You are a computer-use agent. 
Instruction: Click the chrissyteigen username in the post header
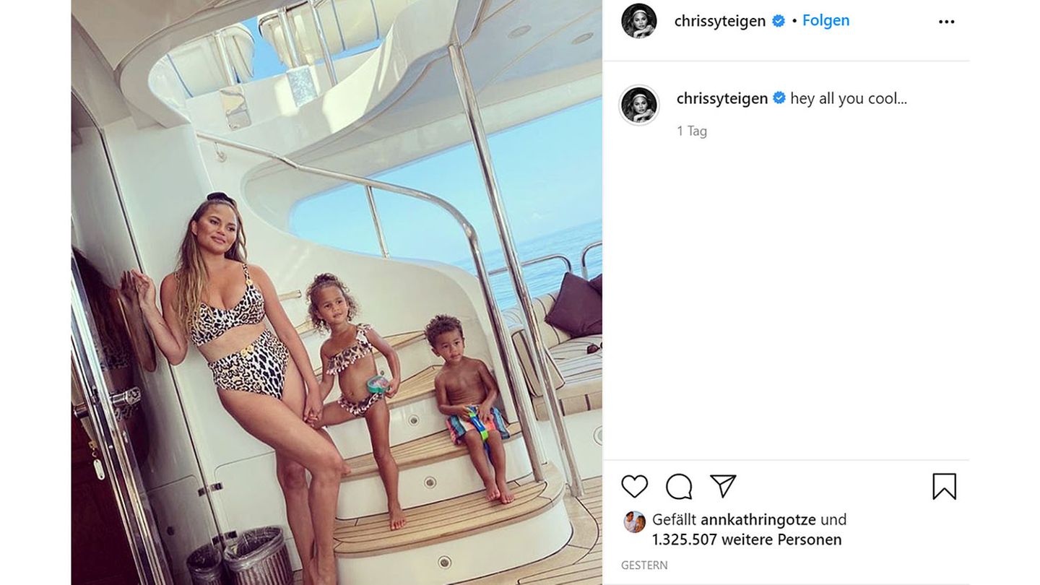pos(719,21)
